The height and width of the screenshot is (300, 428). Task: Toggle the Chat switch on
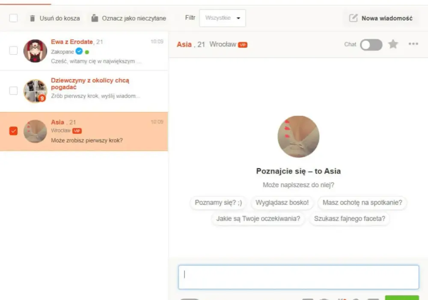coord(371,45)
